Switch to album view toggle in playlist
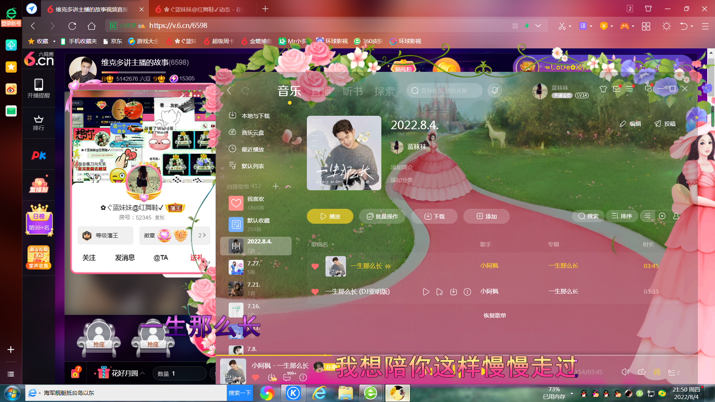Viewport: 715px width, 402px height. (x=662, y=216)
